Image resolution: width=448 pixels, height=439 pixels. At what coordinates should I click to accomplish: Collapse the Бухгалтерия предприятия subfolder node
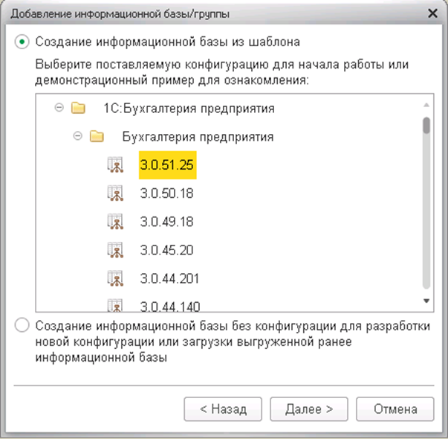tap(78, 135)
